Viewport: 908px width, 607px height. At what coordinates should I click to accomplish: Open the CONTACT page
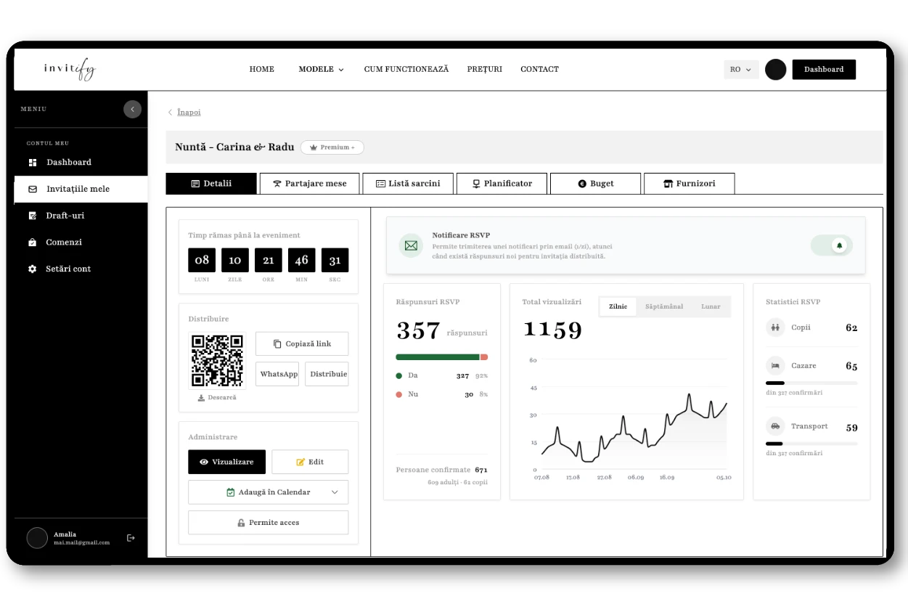(x=539, y=69)
